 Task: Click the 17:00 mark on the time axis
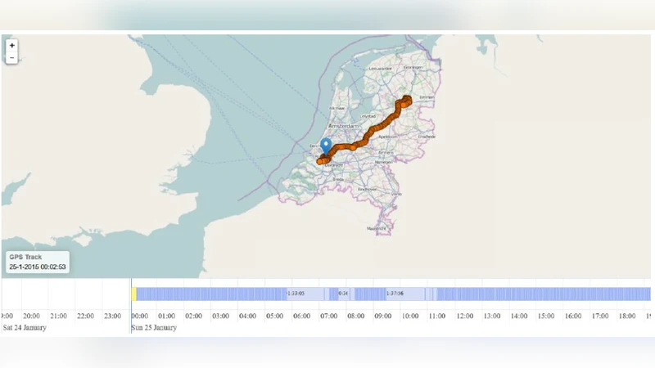pyautogui.click(x=599, y=316)
